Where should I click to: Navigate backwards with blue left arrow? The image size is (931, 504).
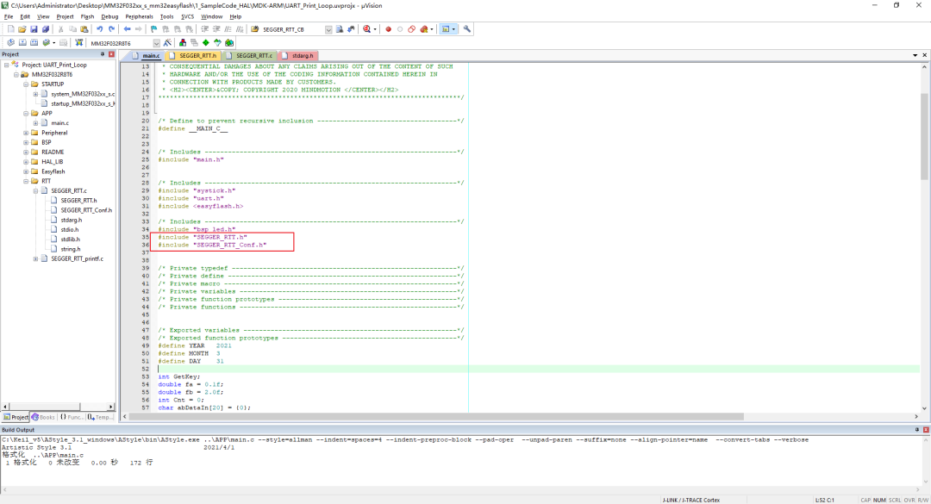127,29
